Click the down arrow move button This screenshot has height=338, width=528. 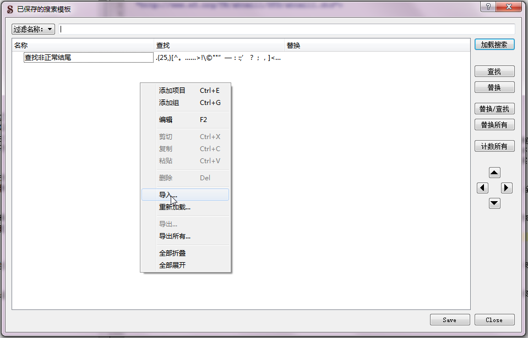(x=494, y=203)
